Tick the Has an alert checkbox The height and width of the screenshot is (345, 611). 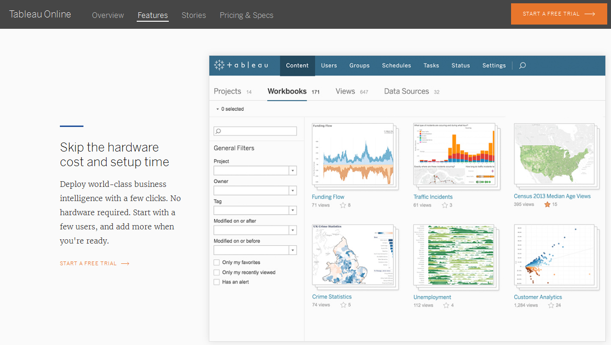click(217, 282)
